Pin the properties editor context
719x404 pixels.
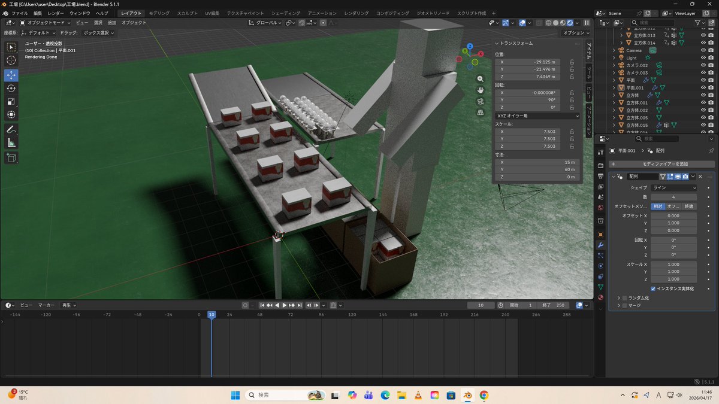[x=711, y=151]
